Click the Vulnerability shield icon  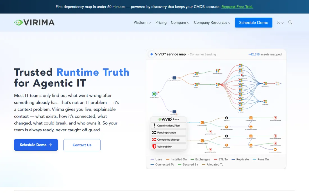point(154,146)
